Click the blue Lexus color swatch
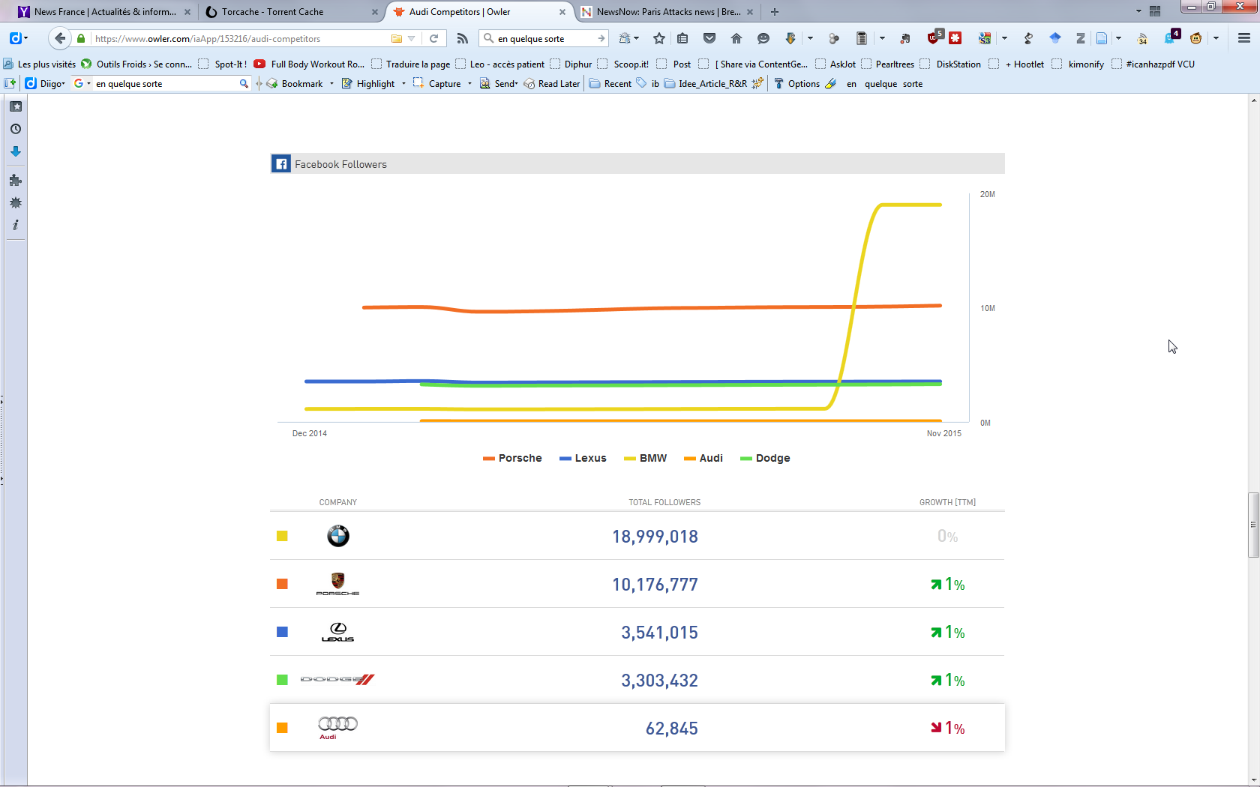The image size is (1260, 787). pyautogui.click(x=282, y=632)
